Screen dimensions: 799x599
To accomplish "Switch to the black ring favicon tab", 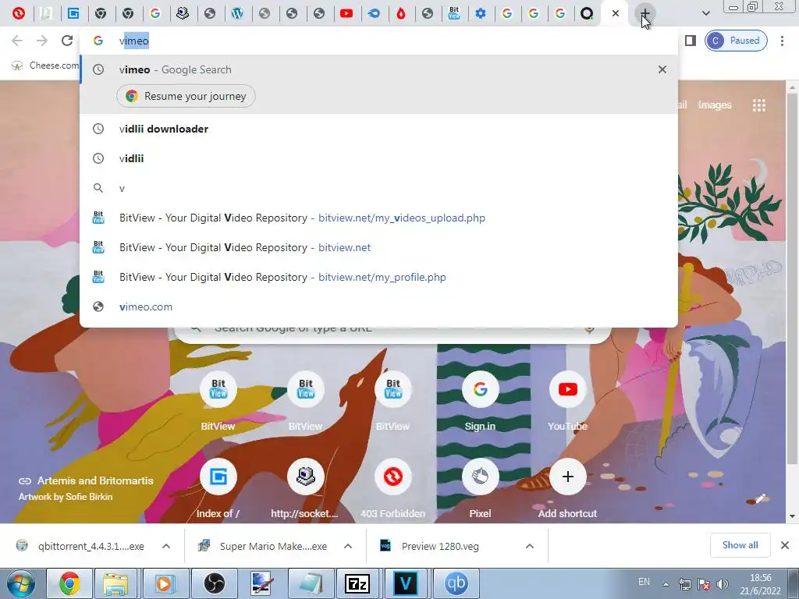I will [x=587, y=14].
